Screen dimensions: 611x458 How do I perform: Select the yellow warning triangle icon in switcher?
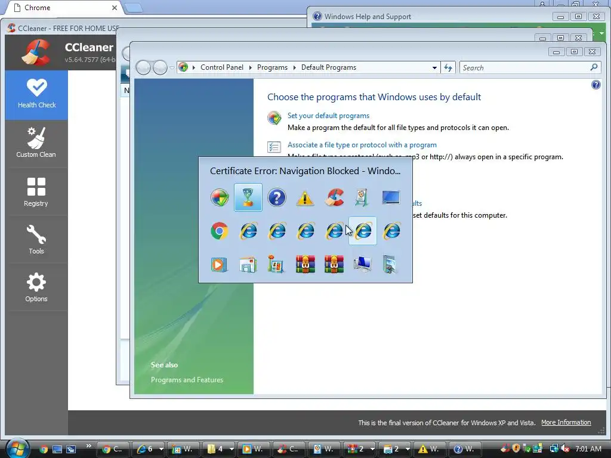[305, 197]
